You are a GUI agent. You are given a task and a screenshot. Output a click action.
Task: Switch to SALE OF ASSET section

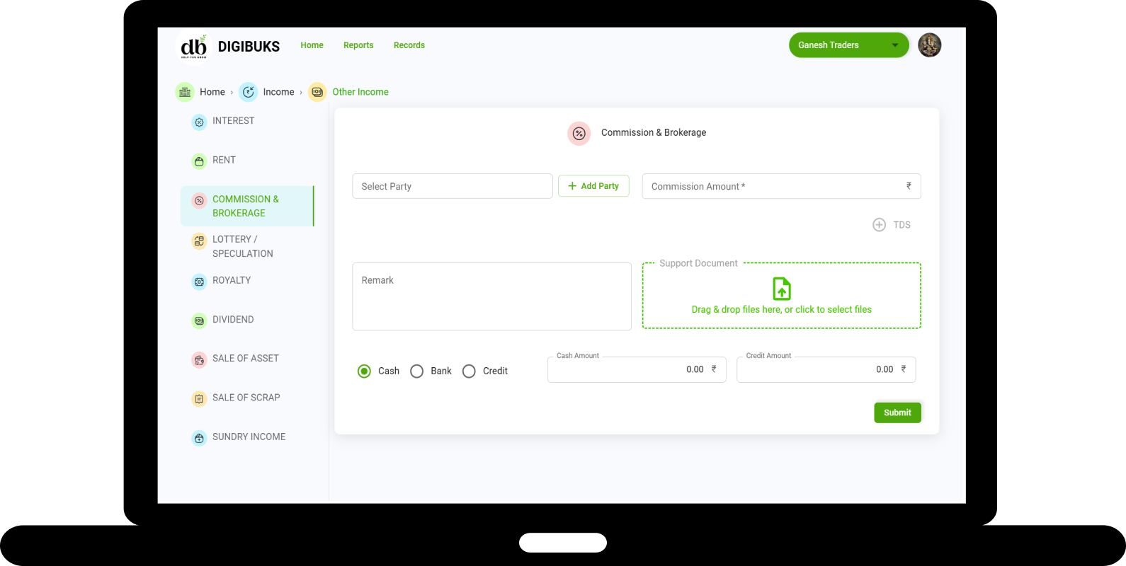tap(246, 358)
